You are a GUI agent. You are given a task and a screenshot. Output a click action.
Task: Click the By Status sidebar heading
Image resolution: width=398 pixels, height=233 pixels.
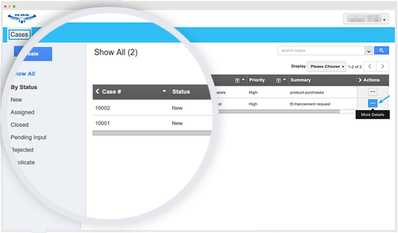click(24, 87)
